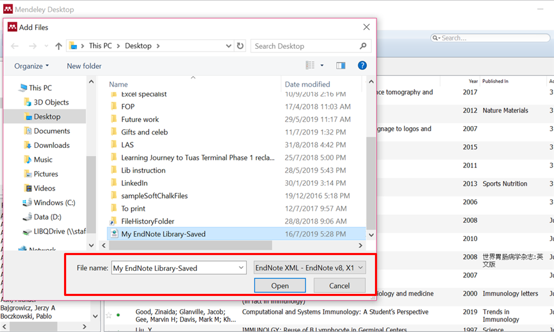Go up one folder level
554x332 pixels.
(x=59, y=46)
